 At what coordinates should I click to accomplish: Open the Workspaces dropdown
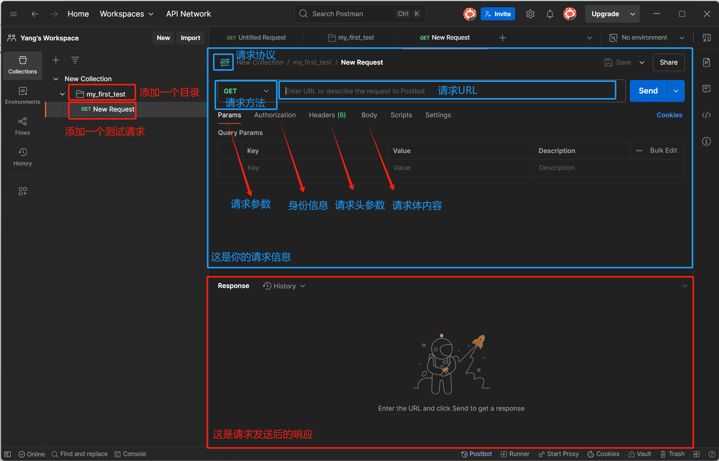pos(126,14)
